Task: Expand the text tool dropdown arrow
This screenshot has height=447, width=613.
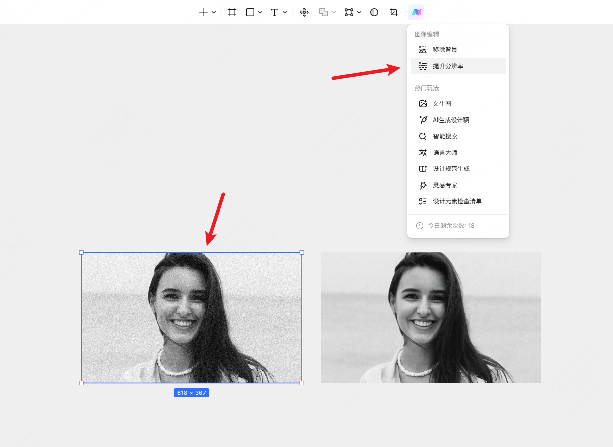Action: coord(285,12)
